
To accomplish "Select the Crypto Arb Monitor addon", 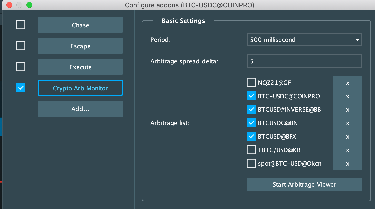I will click(80, 88).
